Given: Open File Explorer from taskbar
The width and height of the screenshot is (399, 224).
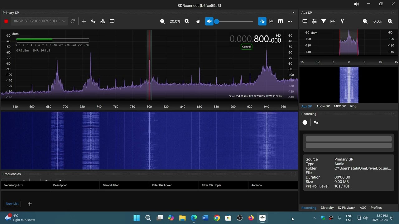Looking at the screenshot, I should [x=182, y=218].
